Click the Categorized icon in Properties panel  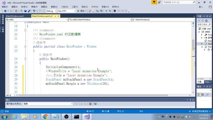199,95
